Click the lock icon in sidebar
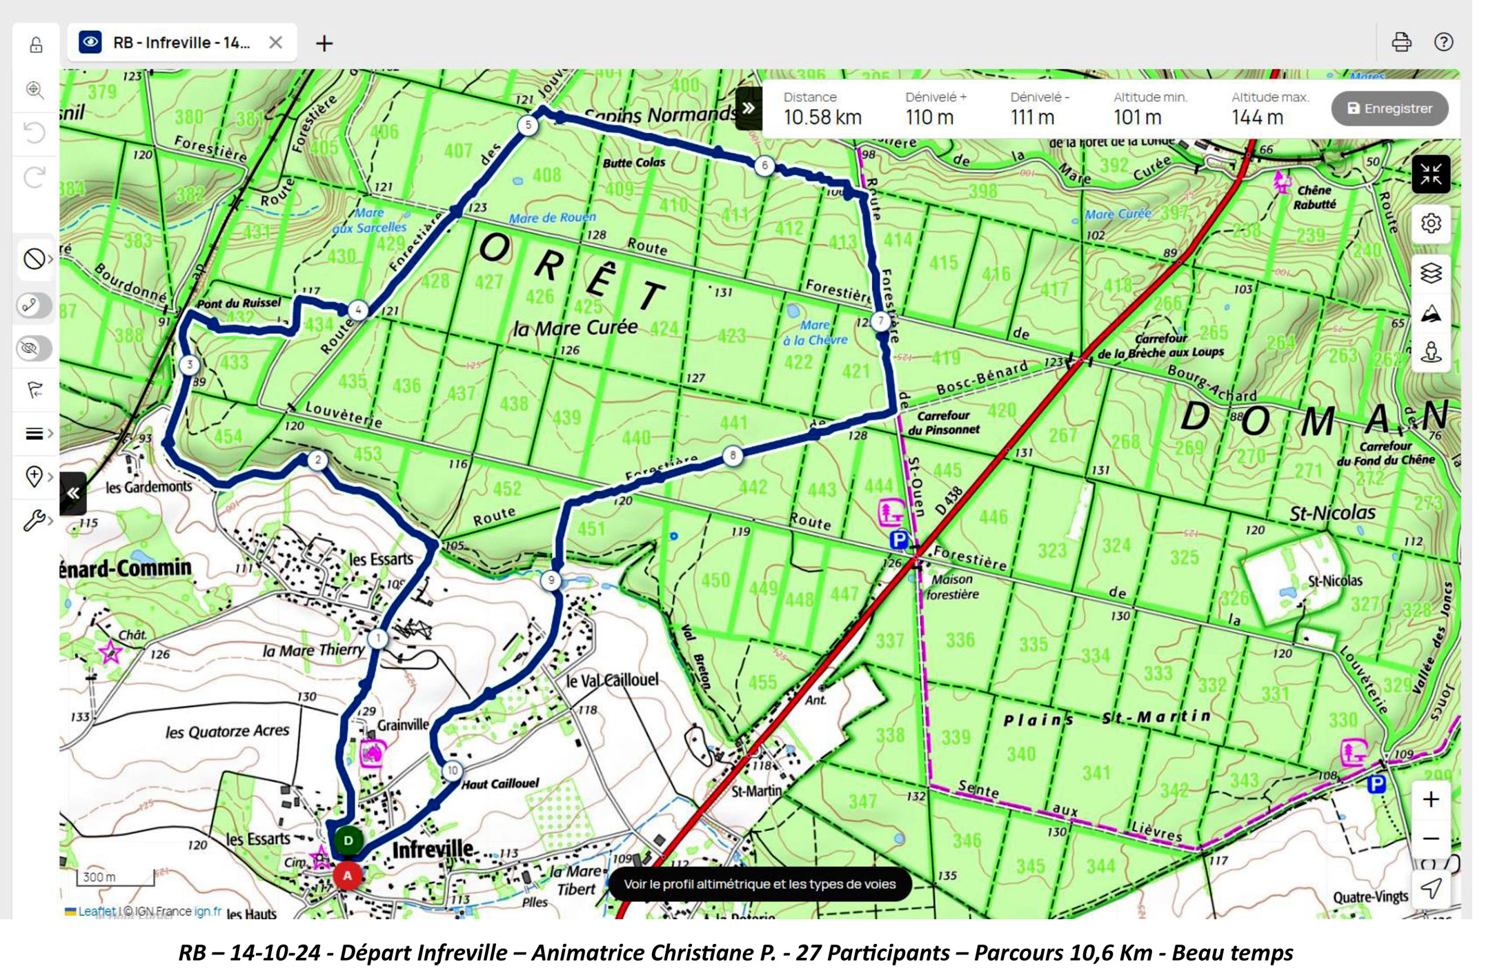The image size is (1504, 973). (x=36, y=46)
